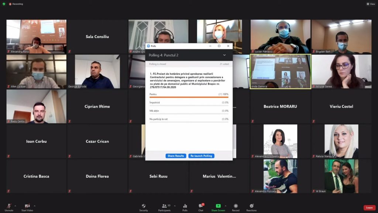Click the Record icon
Viewport: 378px width, 213px height.
click(x=236, y=206)
